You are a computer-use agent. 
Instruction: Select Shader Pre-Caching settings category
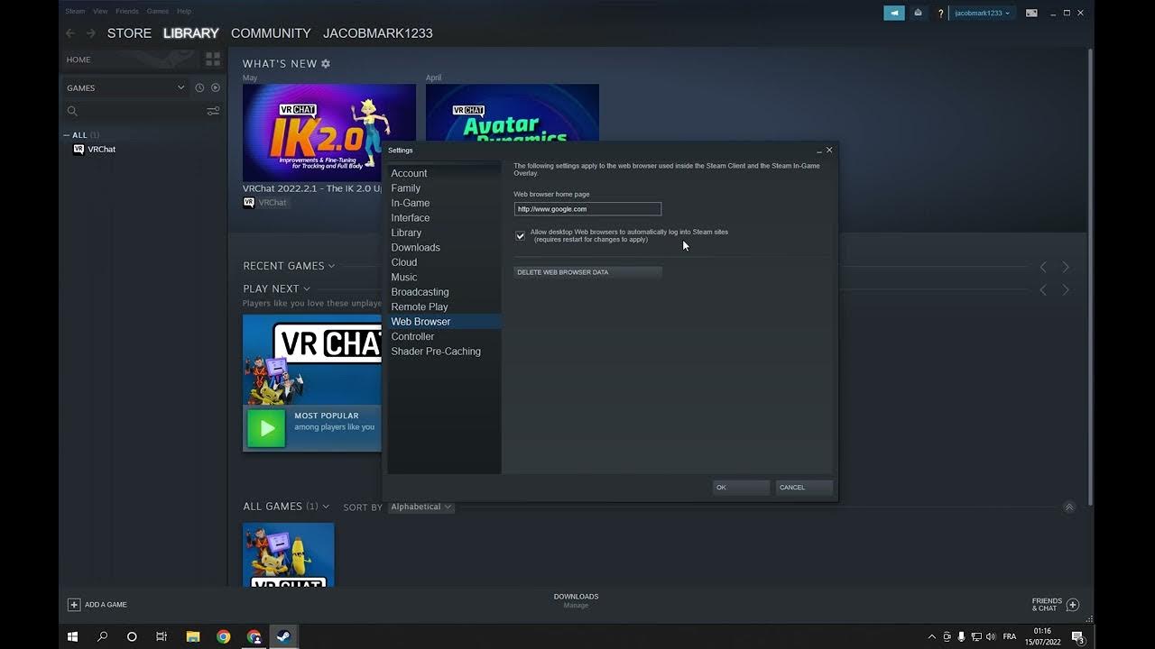(x=444, y=352)
